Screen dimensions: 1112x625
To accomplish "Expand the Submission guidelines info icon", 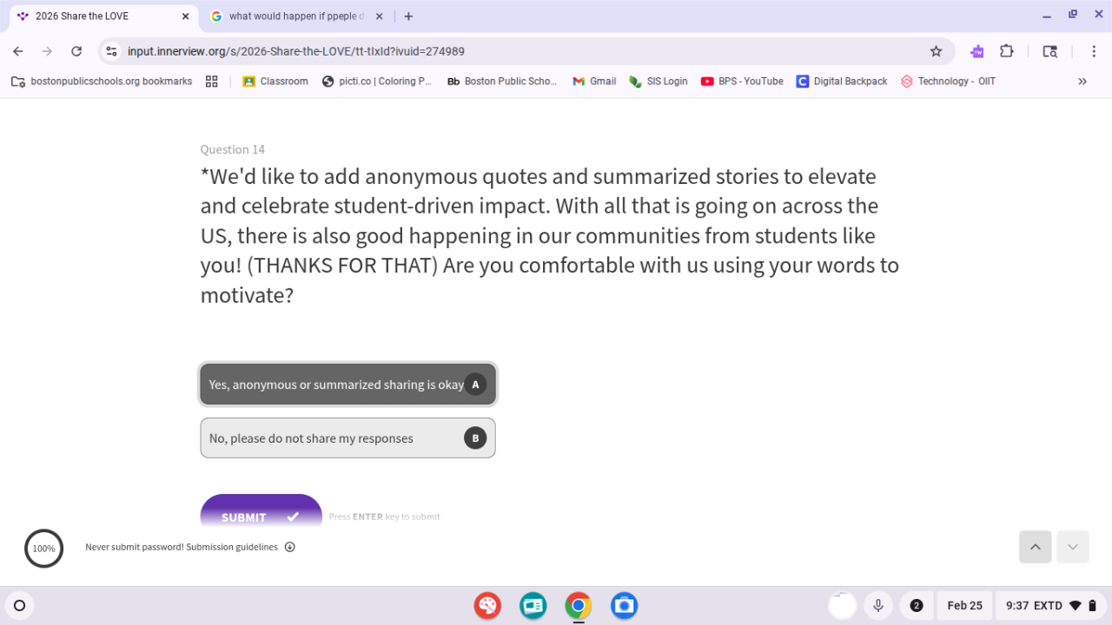I will pos(290,547).
